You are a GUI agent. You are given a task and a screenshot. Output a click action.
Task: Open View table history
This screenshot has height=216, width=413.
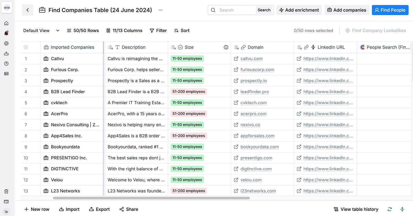tap(356, 209)
